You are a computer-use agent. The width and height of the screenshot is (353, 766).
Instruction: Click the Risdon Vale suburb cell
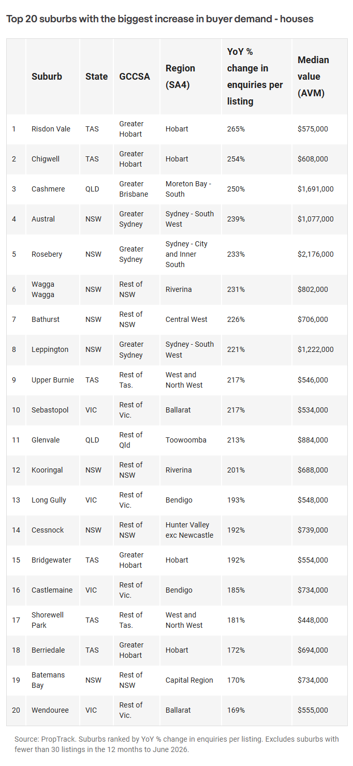click(x=51, y=129)
